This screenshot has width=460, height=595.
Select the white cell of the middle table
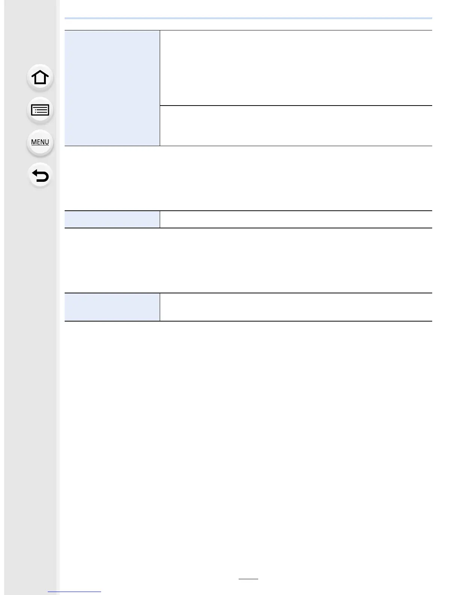296,219
